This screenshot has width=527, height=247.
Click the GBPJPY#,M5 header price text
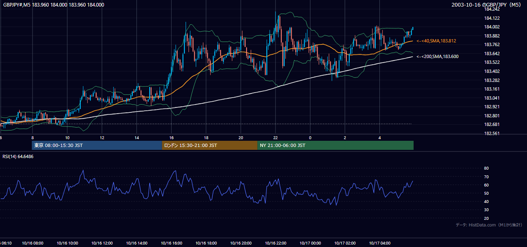click(54, 5)
